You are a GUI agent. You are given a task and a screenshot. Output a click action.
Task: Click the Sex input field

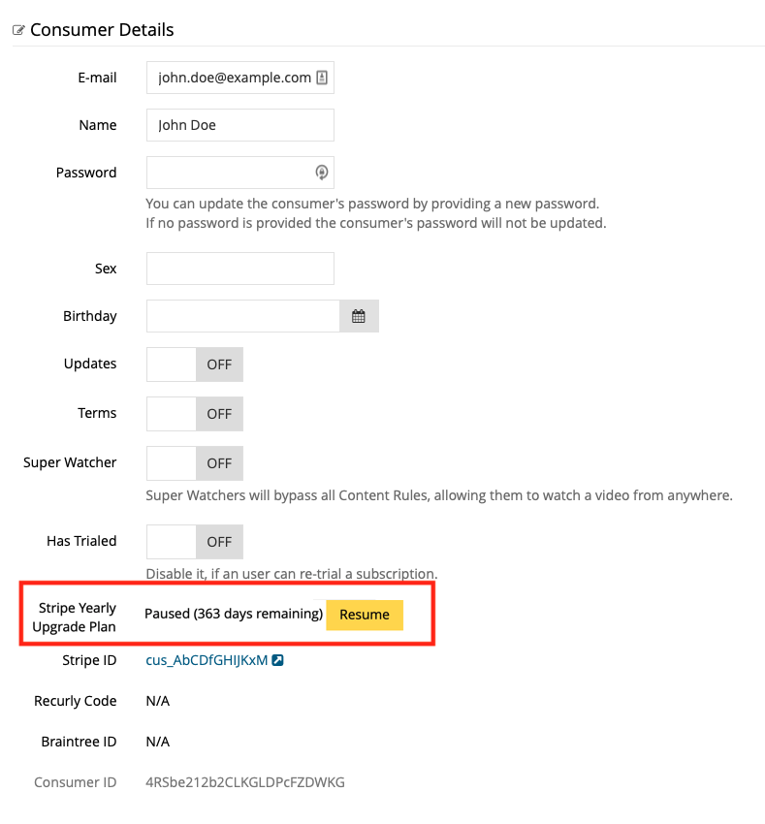pyautogui.click(x=240, y=269)
